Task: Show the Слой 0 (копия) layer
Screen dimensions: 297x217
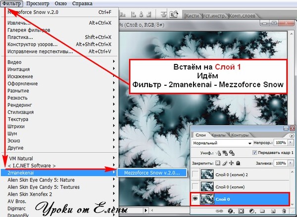Action: (x=195, y=187)
